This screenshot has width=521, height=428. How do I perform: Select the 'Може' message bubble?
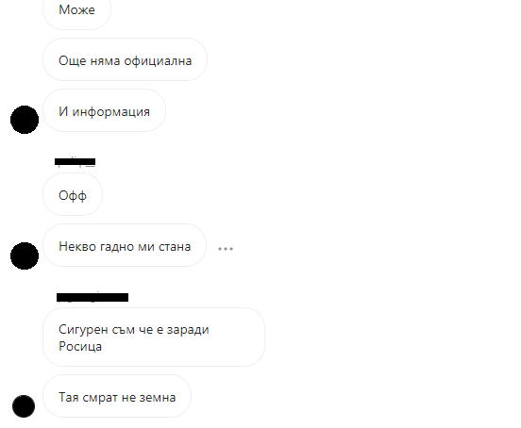[76, 10]
